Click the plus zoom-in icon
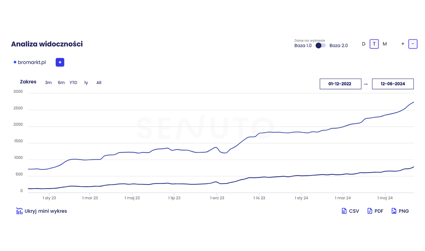The image size is (425, 251). pyautogui.click(x=403, y=44)
